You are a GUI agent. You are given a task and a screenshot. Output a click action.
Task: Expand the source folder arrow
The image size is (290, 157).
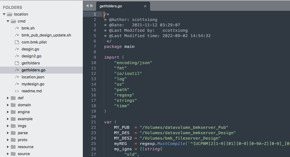[x=8, y=154]
